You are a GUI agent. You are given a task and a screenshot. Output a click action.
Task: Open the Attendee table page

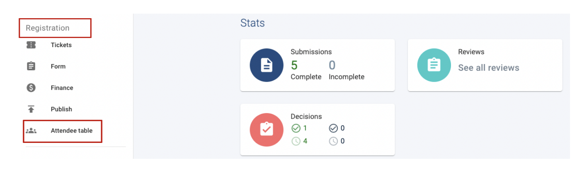tap(72, 131)
